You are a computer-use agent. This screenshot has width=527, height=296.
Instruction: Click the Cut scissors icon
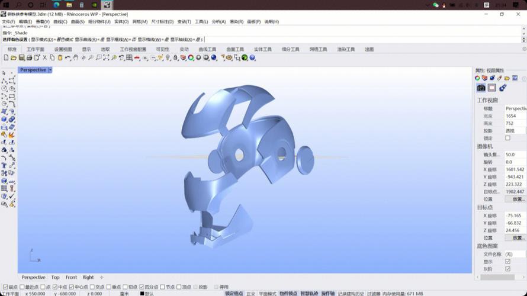pos(44,58)
